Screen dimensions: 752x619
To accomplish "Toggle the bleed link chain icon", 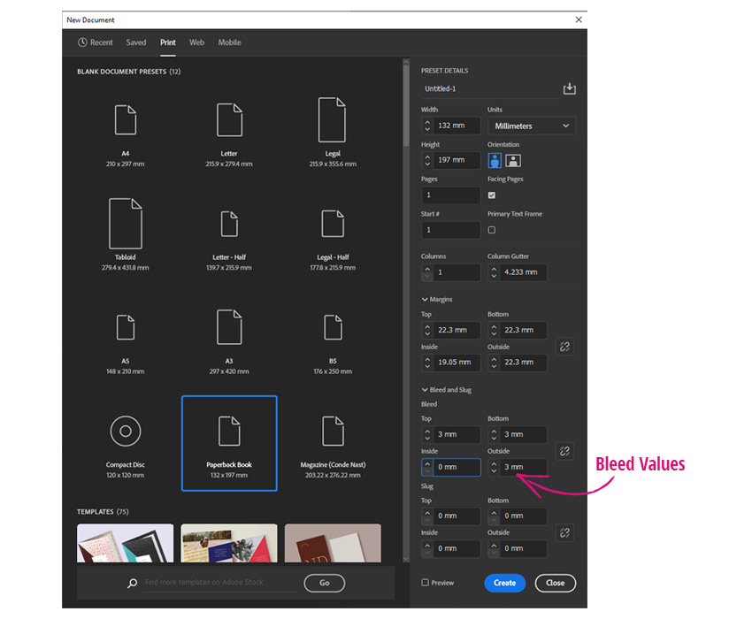I will (x=564, y=451).
